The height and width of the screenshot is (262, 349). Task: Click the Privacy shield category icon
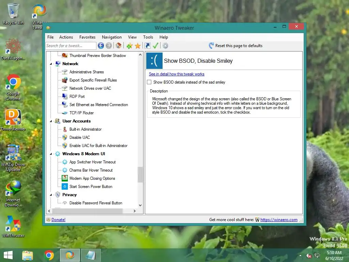point(58,195)
